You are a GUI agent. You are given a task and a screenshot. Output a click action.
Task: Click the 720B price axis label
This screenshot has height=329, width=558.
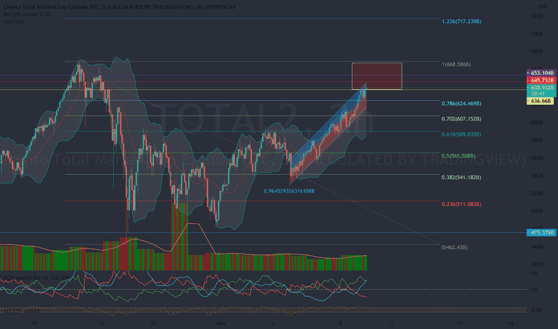537,16
